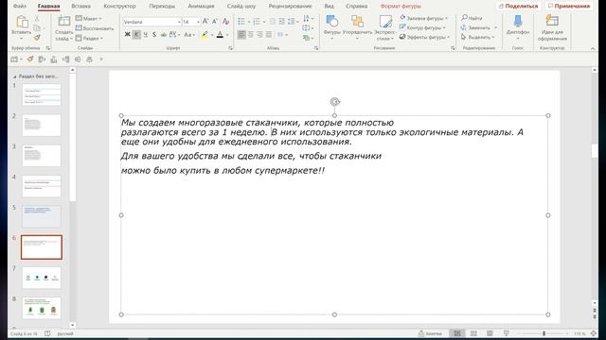Click the Найти find button
This screenshot has width=606, height=340.
click(x=472, y=18)
